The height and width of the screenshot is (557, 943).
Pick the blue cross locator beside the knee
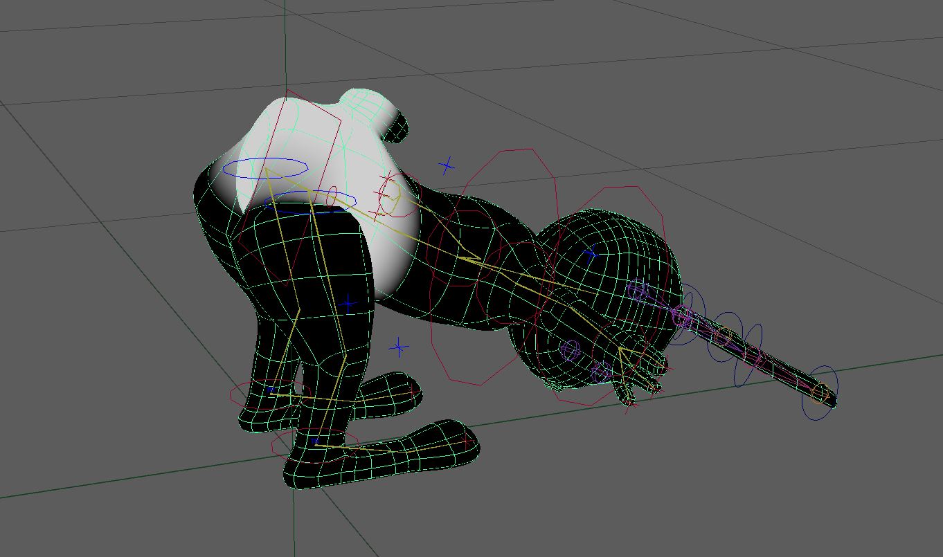click(x=399, y=348)
